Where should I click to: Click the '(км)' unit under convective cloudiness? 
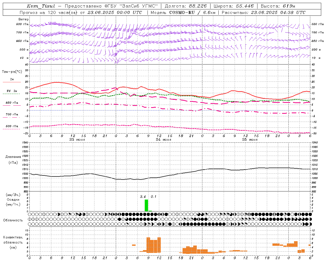pos(13,247)
